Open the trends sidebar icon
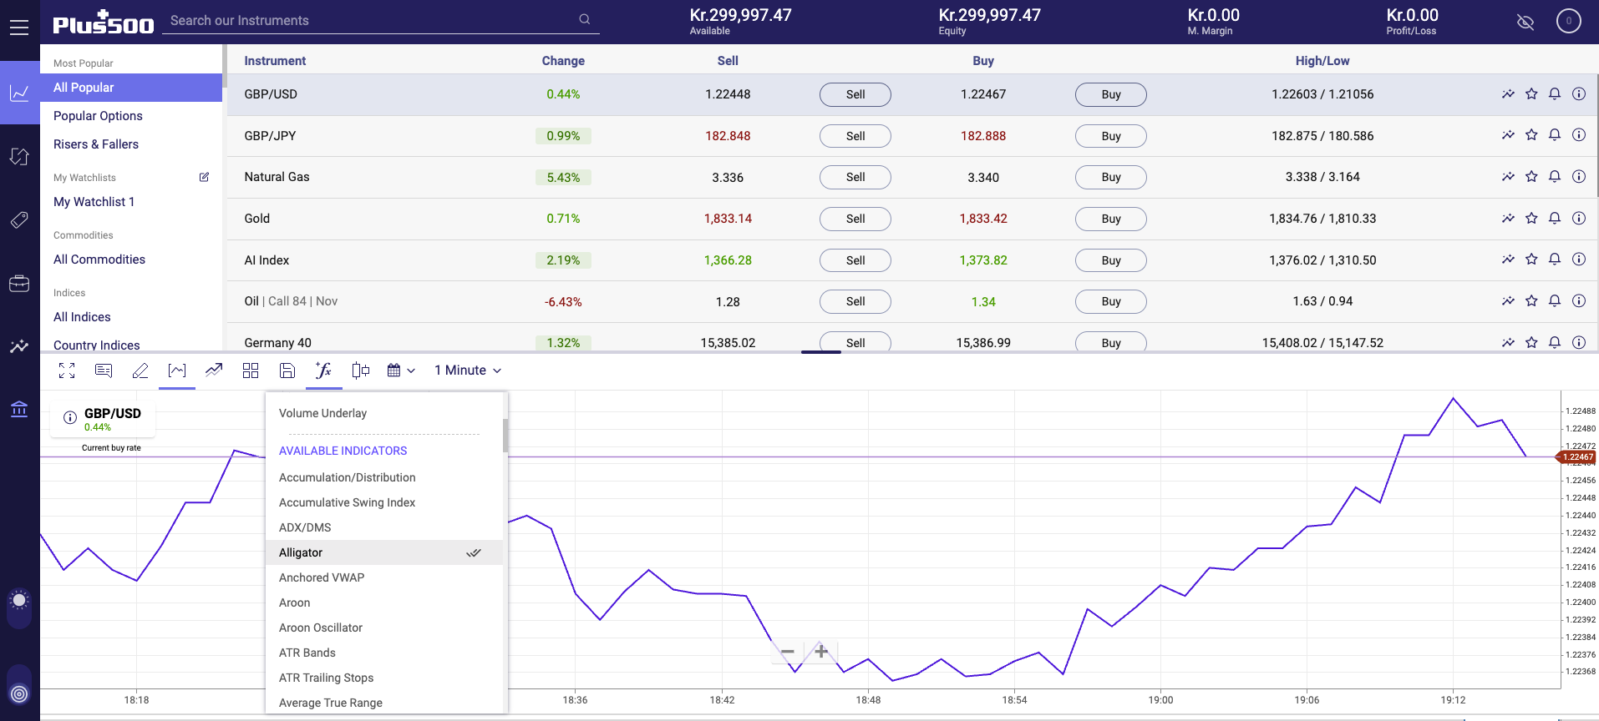 [x=19, y=346]
